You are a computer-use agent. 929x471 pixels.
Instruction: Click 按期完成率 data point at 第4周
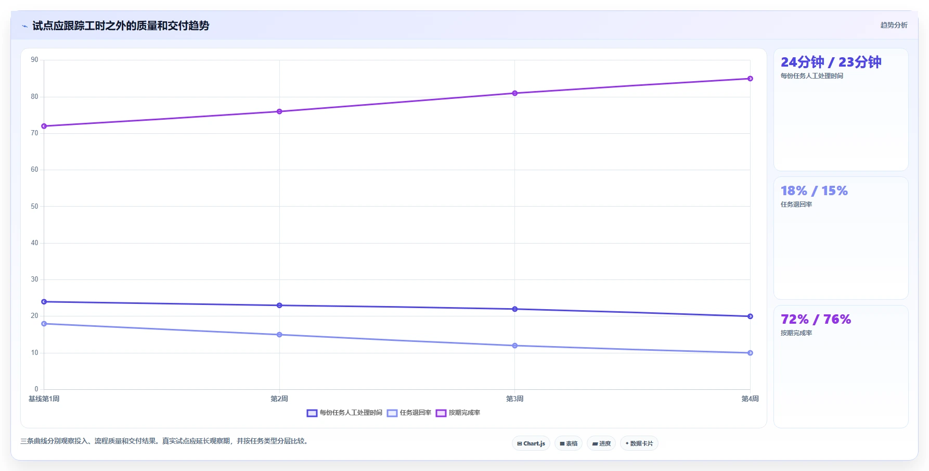click(x=750, y=79)
